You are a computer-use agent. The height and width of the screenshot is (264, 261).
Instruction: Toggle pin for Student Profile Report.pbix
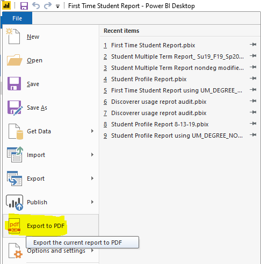(253, 79)
